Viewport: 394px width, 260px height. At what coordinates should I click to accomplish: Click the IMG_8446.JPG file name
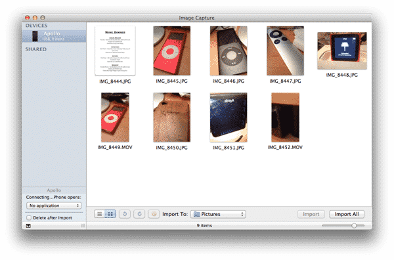tap(229, 81)
